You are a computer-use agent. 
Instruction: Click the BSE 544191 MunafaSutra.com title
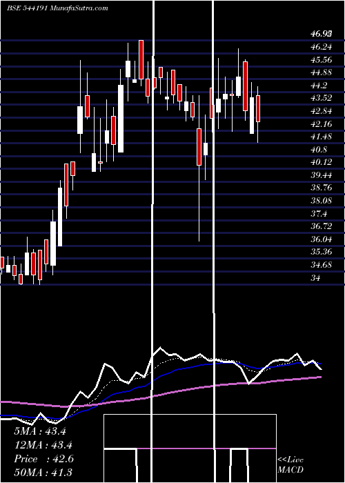click(57, 8)
